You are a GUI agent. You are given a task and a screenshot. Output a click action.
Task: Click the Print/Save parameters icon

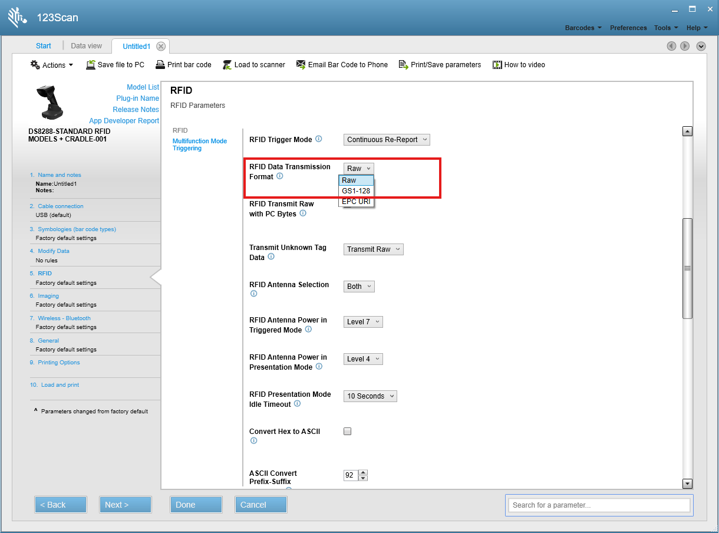pos(404,65)
